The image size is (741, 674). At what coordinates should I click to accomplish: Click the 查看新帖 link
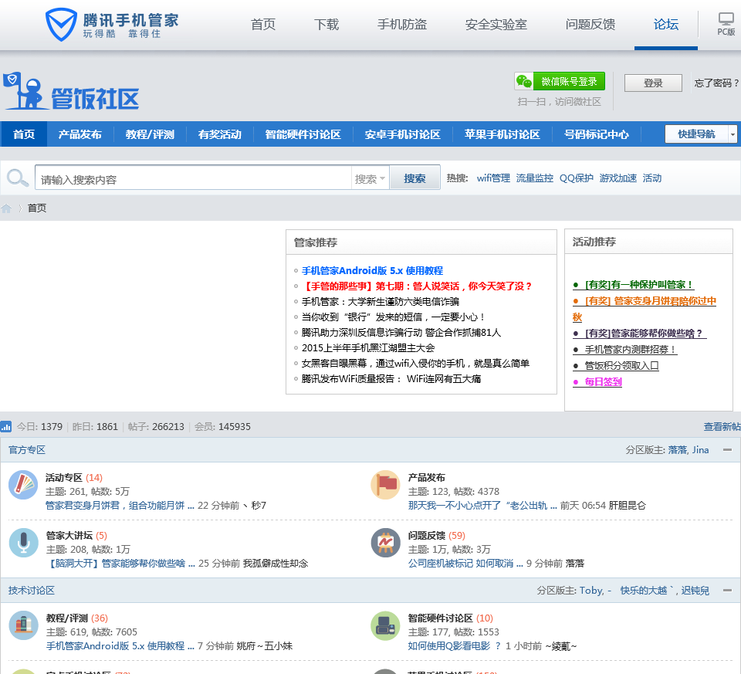pos(722,427)
